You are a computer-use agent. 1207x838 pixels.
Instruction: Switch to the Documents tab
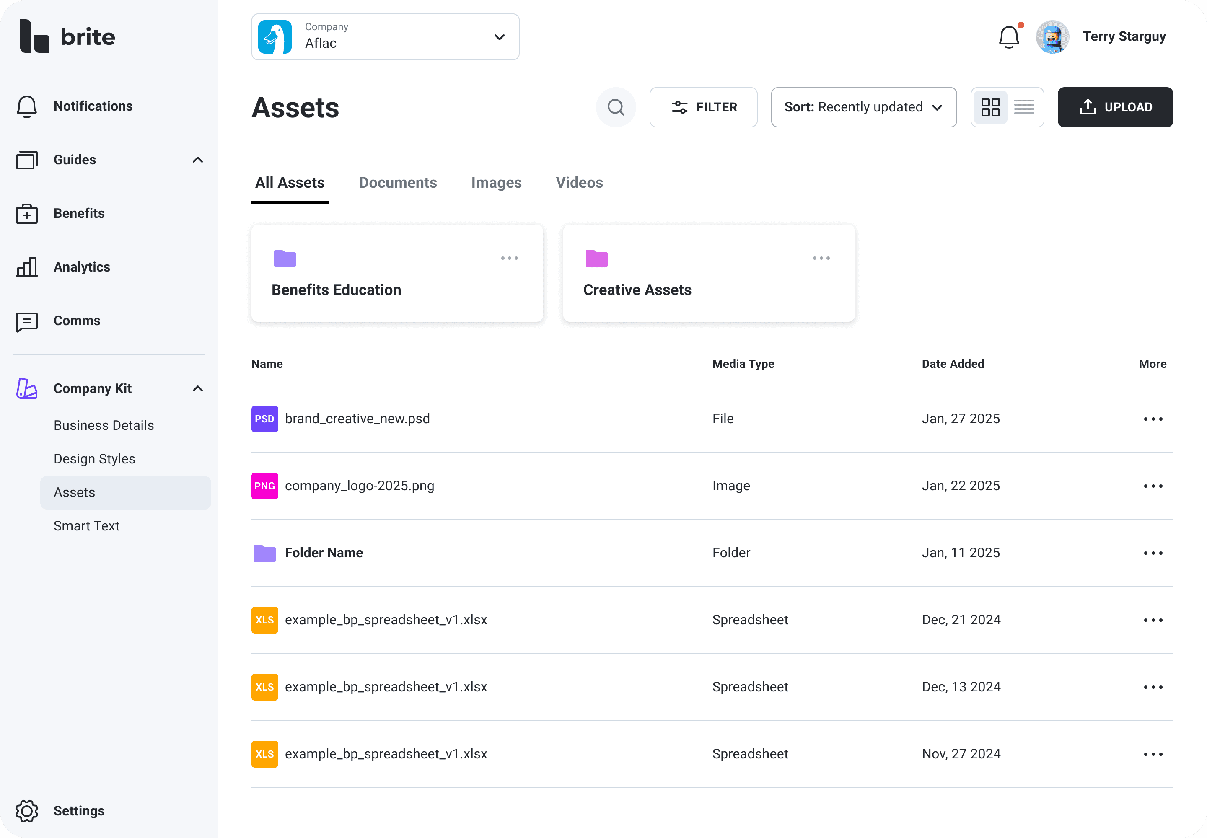click(x=398, y=183)
